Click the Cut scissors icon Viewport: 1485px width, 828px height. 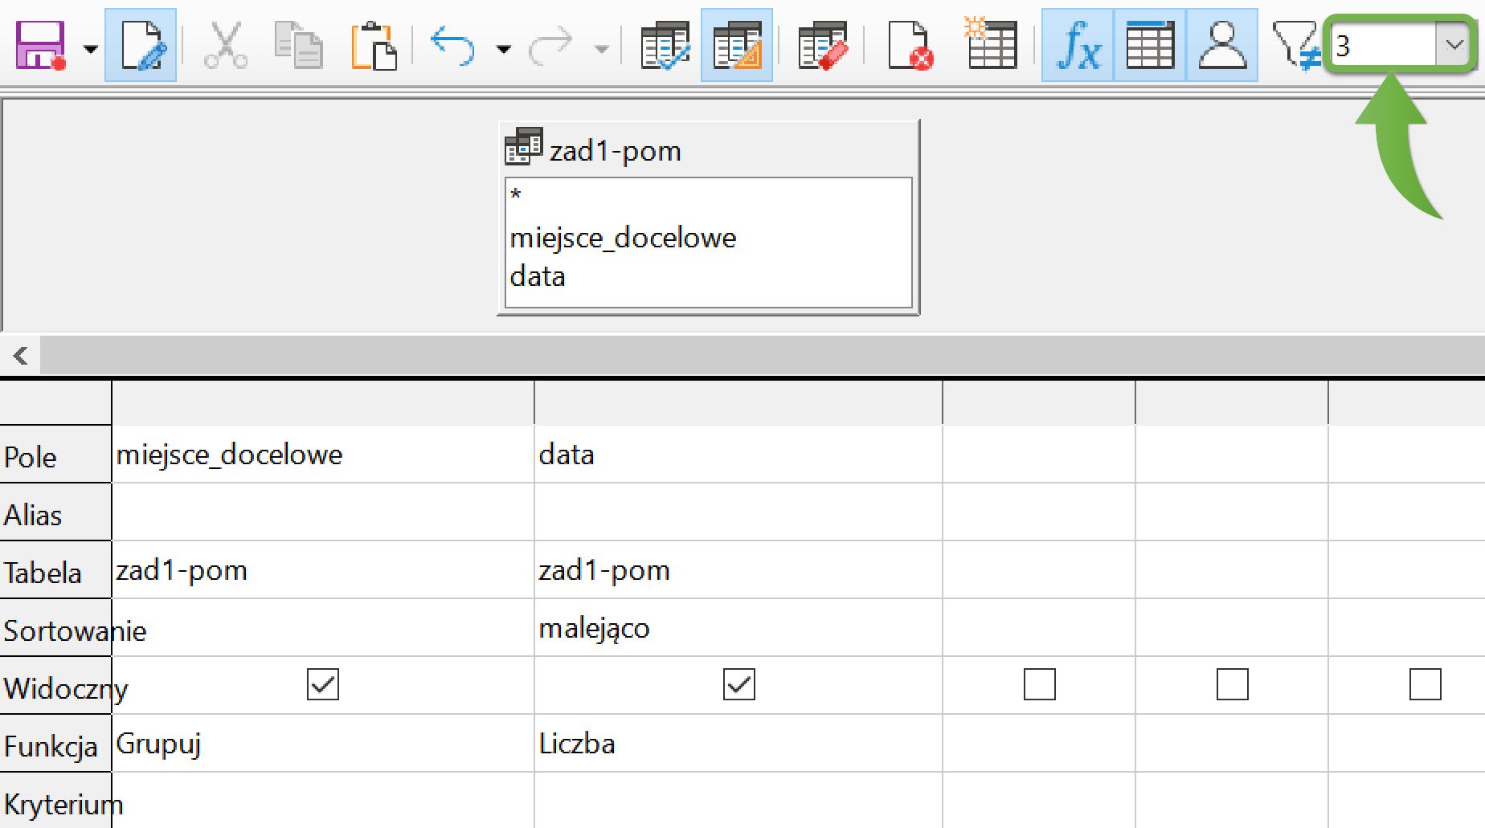(x=226, y=46)
